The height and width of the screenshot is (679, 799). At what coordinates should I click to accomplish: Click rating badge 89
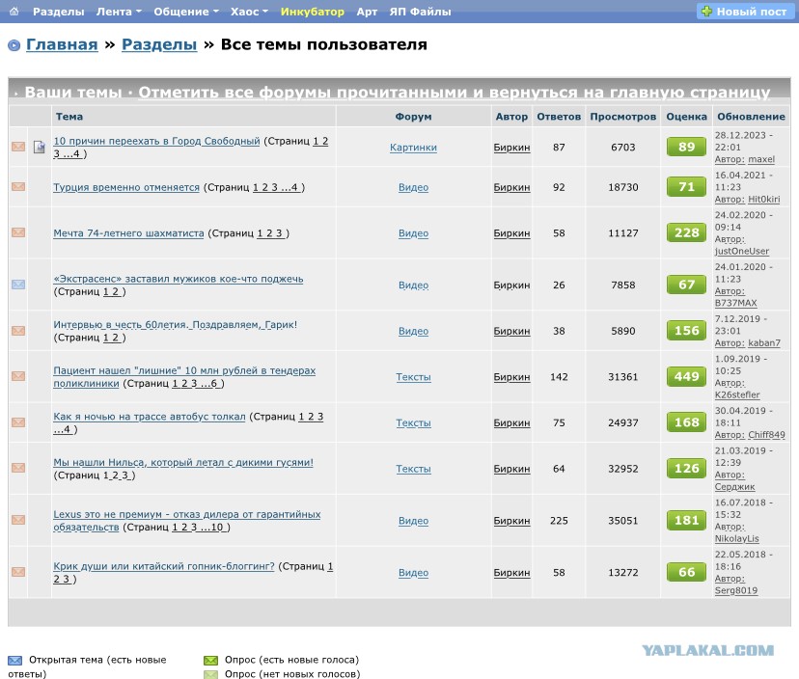point(686,147)
